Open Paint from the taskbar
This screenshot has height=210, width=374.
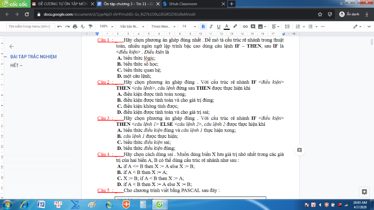coord(92,205)
